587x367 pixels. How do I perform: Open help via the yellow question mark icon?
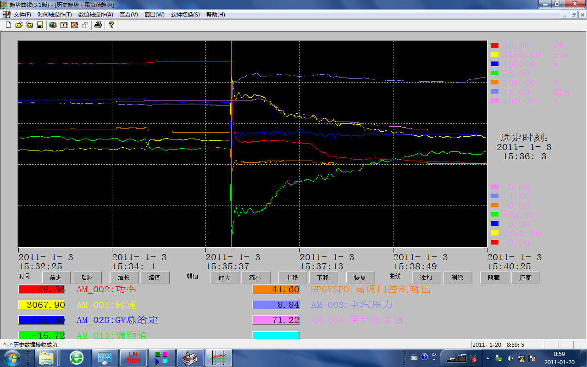point(111,25)
